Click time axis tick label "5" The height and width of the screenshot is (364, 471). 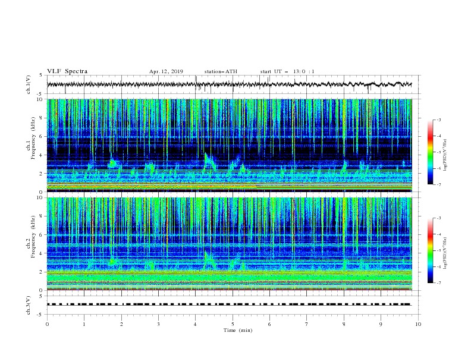pyautogui.click(x=233, y=324)
